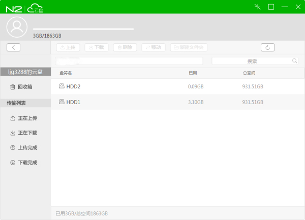Show the 正在下载 downloading list
The width and height of the screenshot is (305, 220).
23,133
